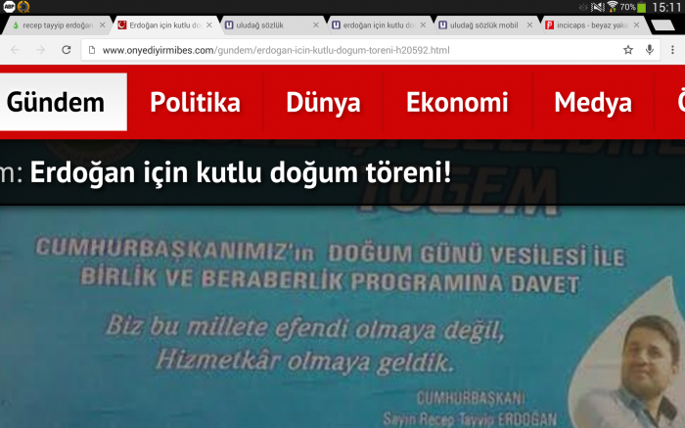Tap the page document icon in address bar
685x428 pixels.
click(x=92, y=50)
